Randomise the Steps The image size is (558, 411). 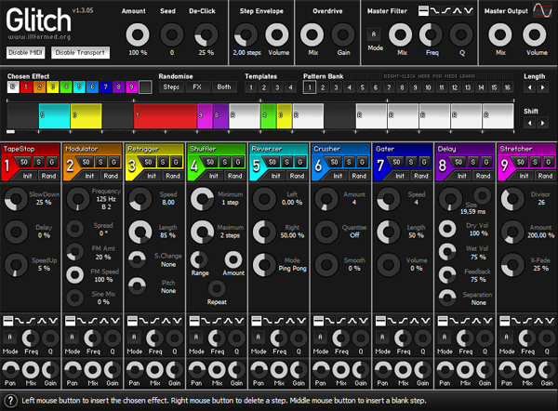tap(171, 87)
